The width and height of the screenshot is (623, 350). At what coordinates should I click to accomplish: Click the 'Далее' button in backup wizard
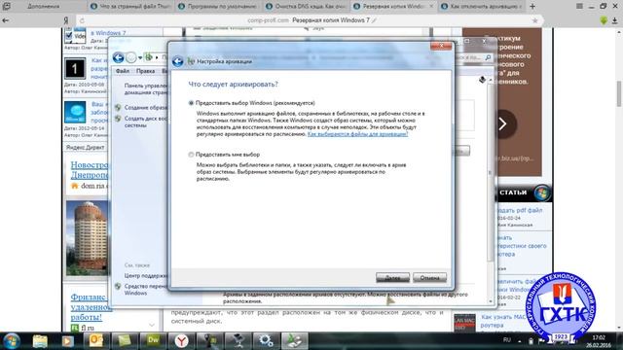coord(392,277)
